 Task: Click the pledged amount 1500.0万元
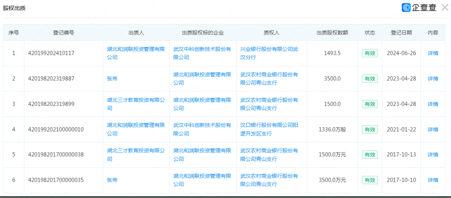(x=332, y=155)
